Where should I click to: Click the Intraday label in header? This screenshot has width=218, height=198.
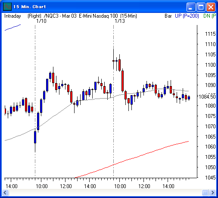12,16
